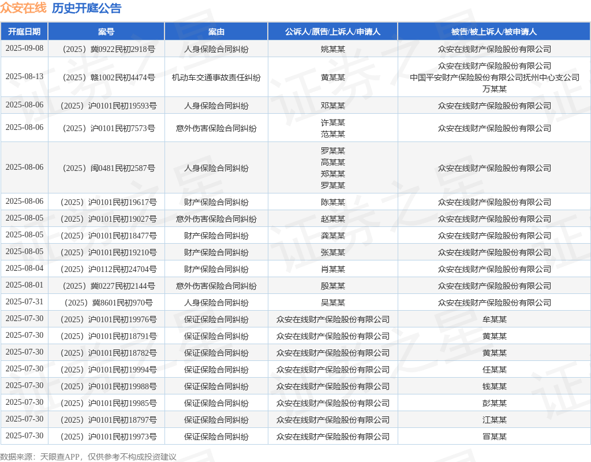Click case number 冀0227民初2144号

tap(109, 286)
